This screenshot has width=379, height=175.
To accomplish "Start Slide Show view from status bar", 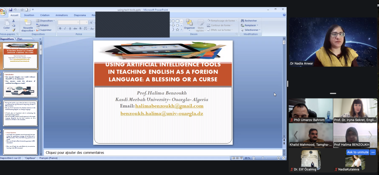I will (x=241, y=158).
